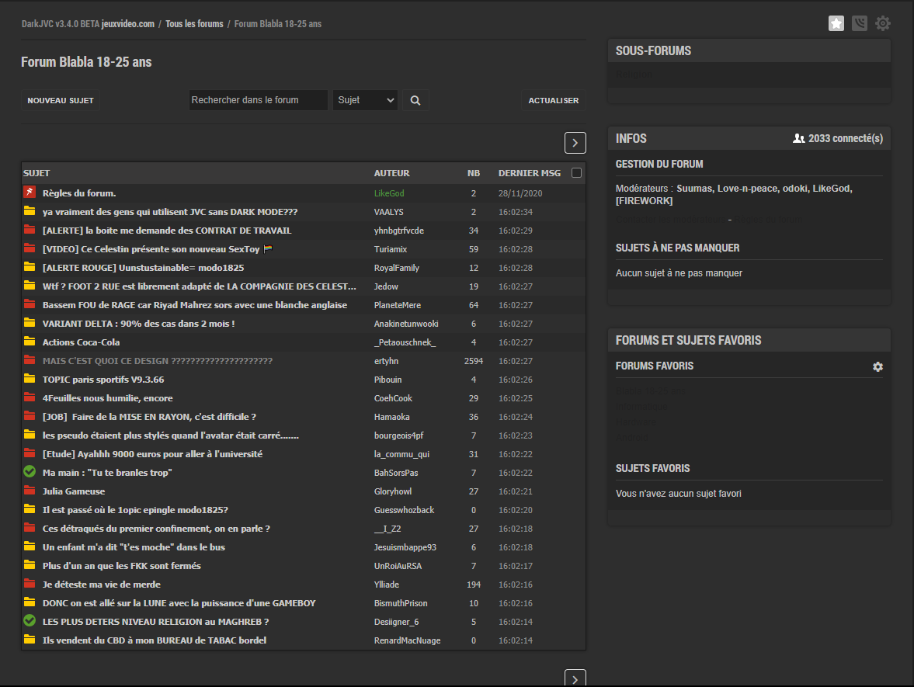Image resolution: width=914 pixels, height=687 pixels.
Task: Click the 'Rechercher dans le forum' search field
Action: click(x=258, y=100)
